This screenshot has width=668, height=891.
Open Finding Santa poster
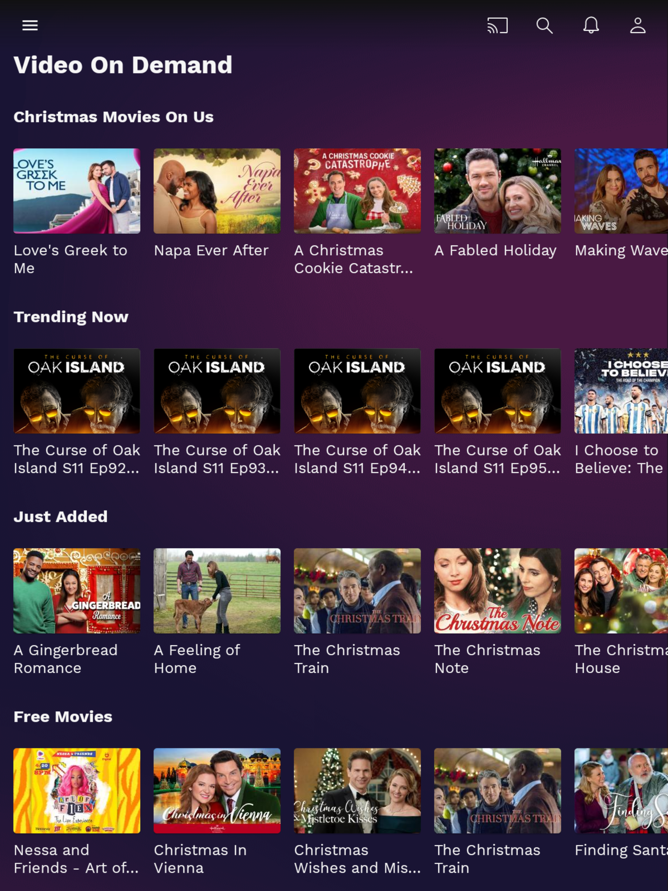(x=621, y=791)
